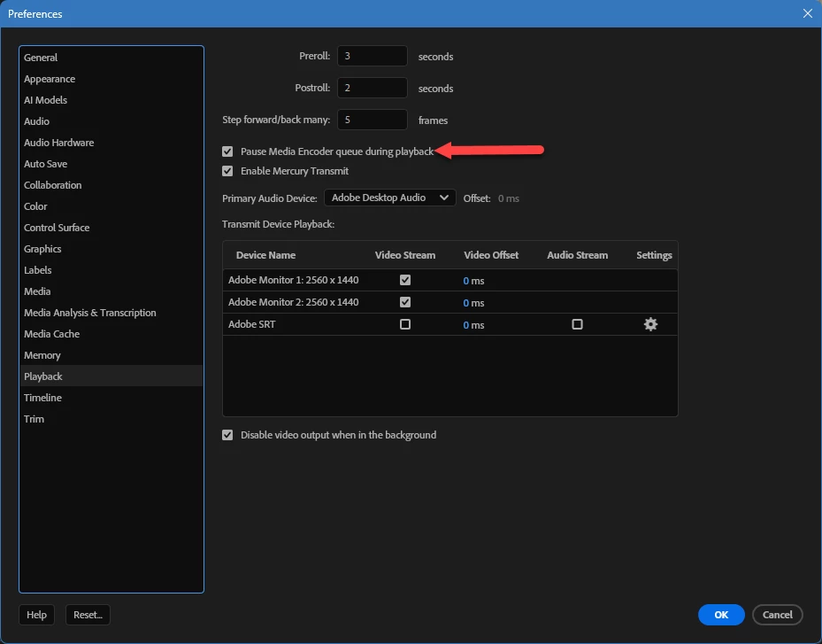Click the audio Offset 0 ms value
Image resolution: width=822 pixels, height=644 pixels.
[x=509, y=198]
